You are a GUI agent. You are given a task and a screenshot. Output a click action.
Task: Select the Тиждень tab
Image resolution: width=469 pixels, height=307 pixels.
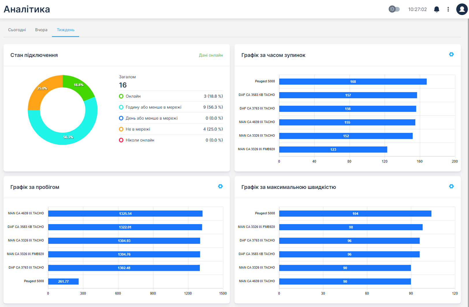pos(66,30)
